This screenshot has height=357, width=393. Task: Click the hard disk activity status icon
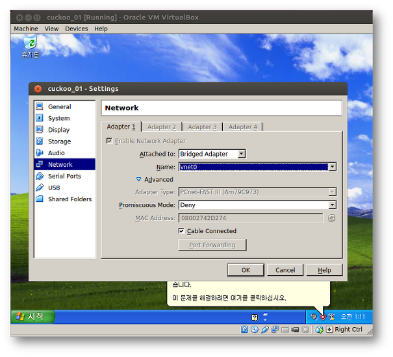244,330
